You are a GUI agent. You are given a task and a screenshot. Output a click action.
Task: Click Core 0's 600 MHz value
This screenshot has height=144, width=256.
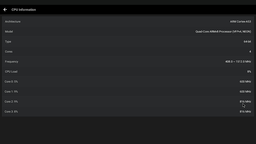[x=245, y=82]
